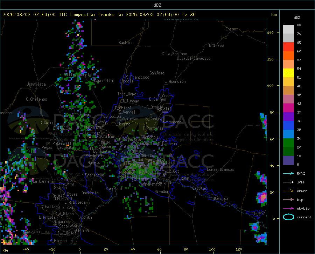
Task: Click the E_Chical map label
Action: click(123, 108)
